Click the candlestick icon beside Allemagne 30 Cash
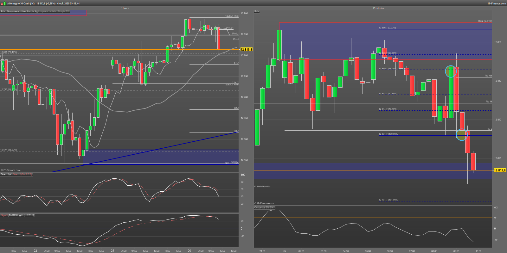 click(3, 3)
